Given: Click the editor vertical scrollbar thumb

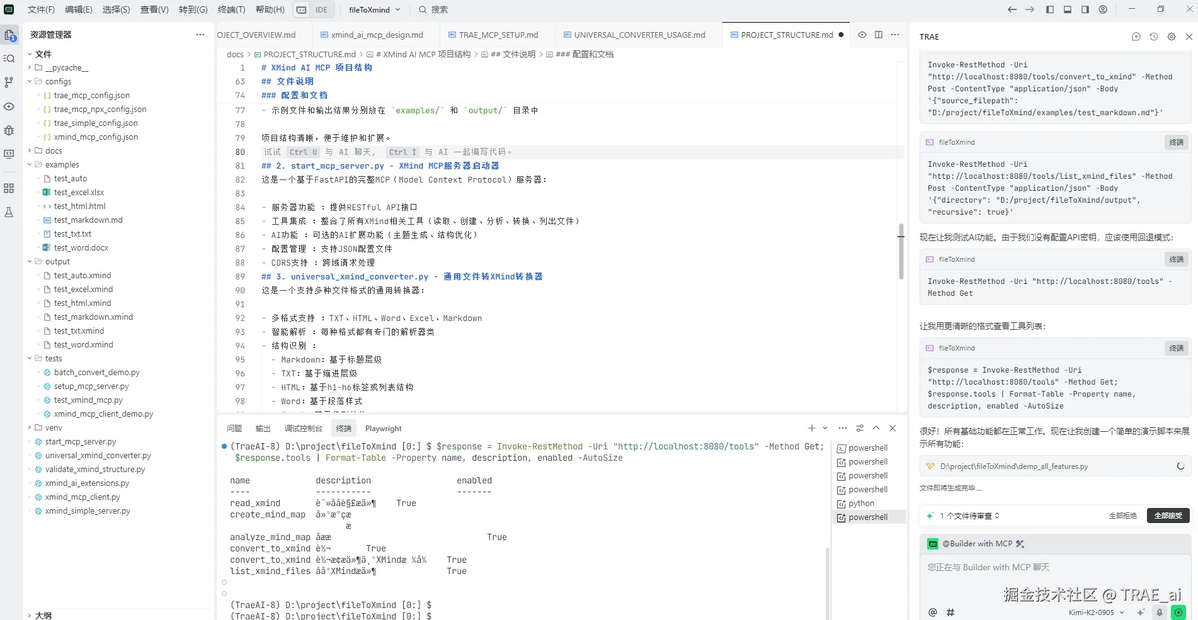Looking at the screenshot, I should click(901, 252).
